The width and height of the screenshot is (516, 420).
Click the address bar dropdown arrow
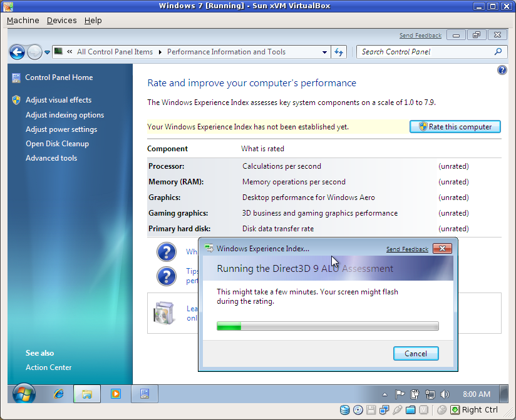tap(324, 52)
